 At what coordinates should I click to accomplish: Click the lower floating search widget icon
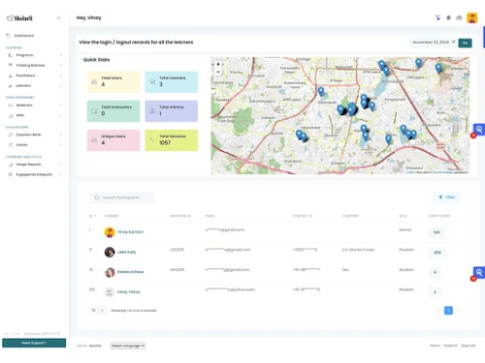[x=479, y=273]
